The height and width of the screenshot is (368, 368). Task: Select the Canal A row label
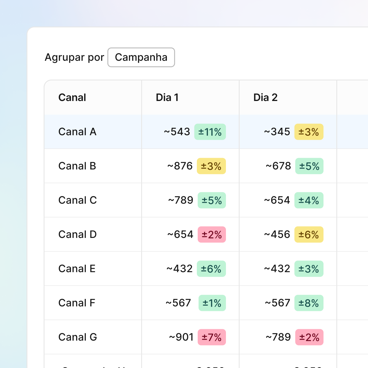77,132
